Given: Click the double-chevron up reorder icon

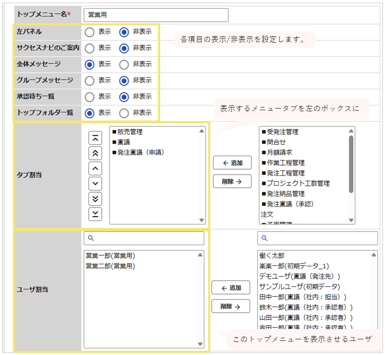Looking at the screenshot, I should click(x=95, y=153).
